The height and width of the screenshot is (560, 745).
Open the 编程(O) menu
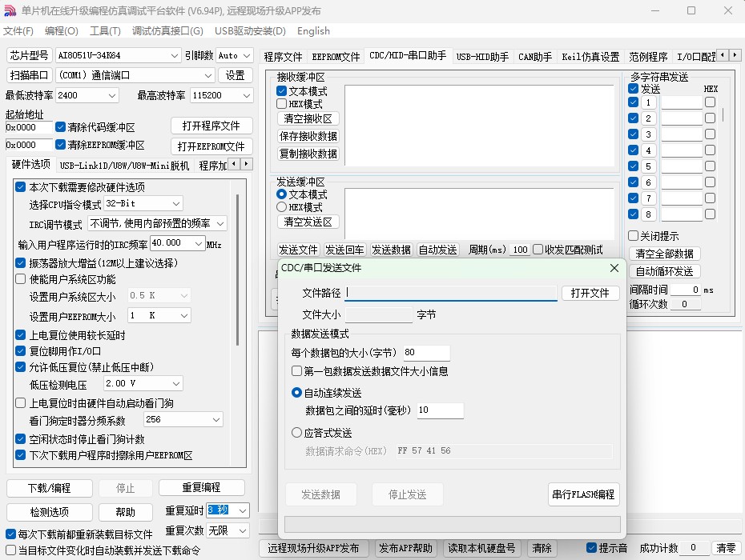[x=62, y=31]
